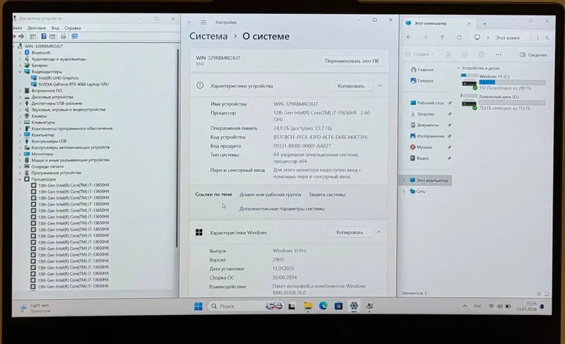Click the printer icon in Device Manager toolbar

[64, 37]
